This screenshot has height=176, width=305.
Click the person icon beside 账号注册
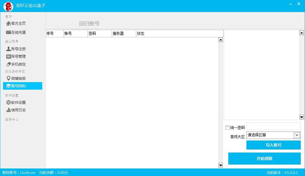coord(8,49)
